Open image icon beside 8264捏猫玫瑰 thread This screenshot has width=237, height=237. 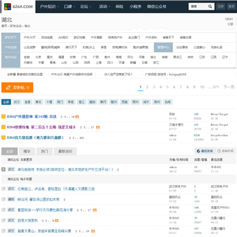98,127
